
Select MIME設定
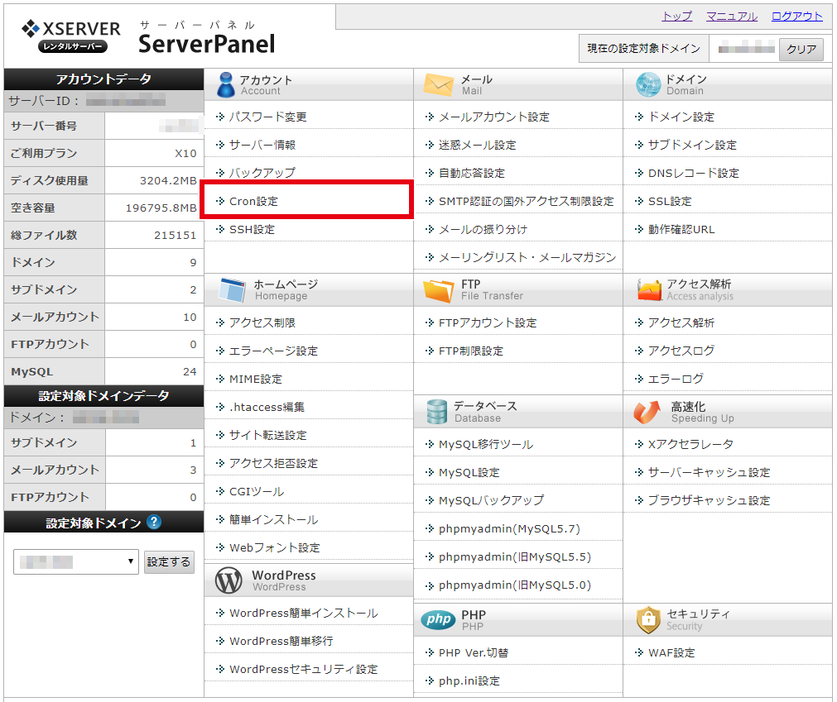coord(256,379)
